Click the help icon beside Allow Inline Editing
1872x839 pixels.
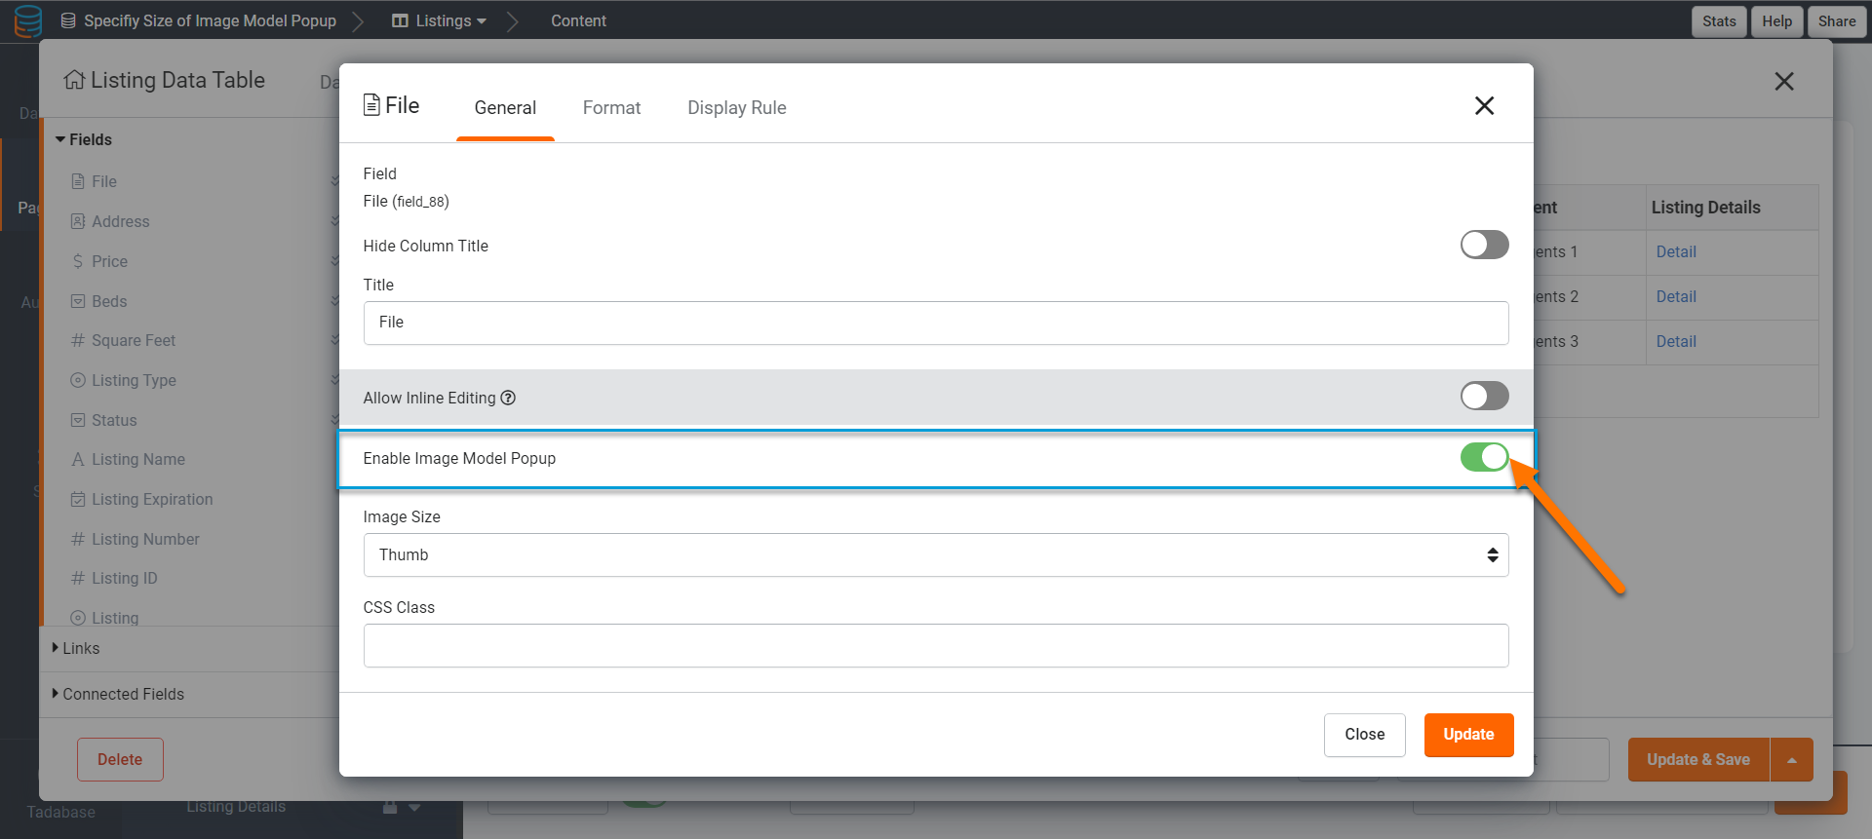tap(508, 398)
